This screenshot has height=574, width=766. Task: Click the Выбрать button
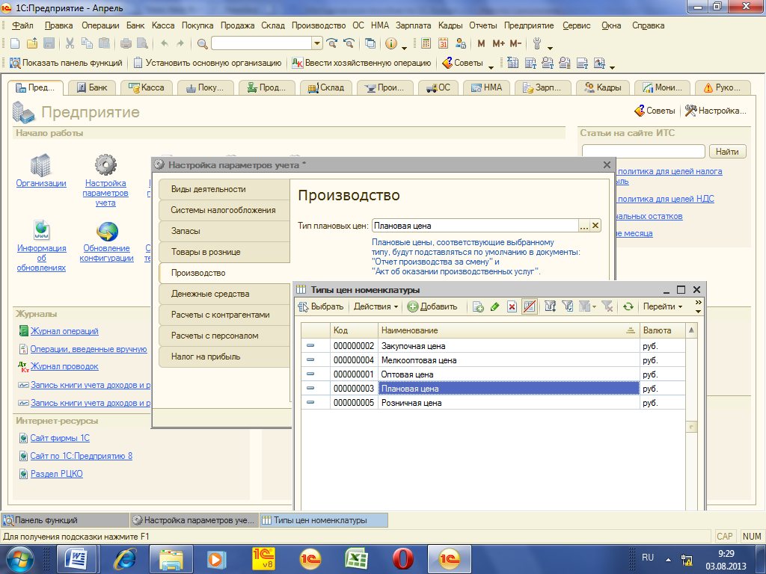[x=321, y=306]
